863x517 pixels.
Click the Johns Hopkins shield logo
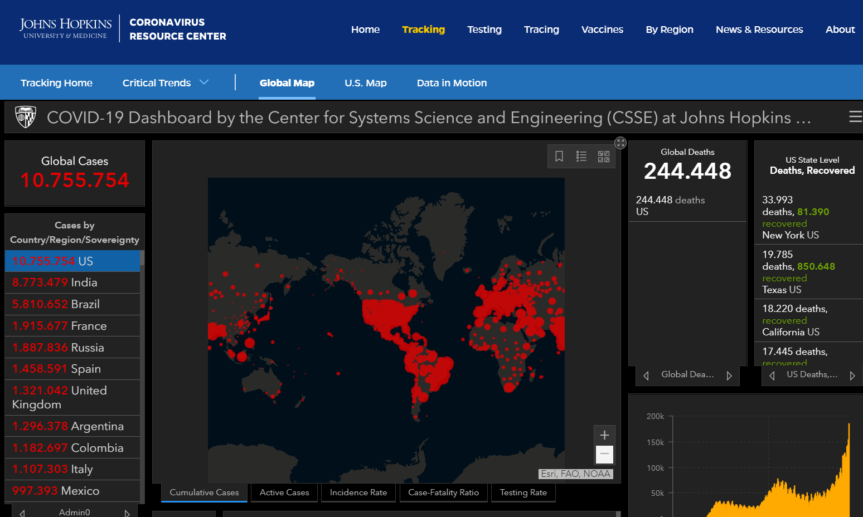[26, 117]
